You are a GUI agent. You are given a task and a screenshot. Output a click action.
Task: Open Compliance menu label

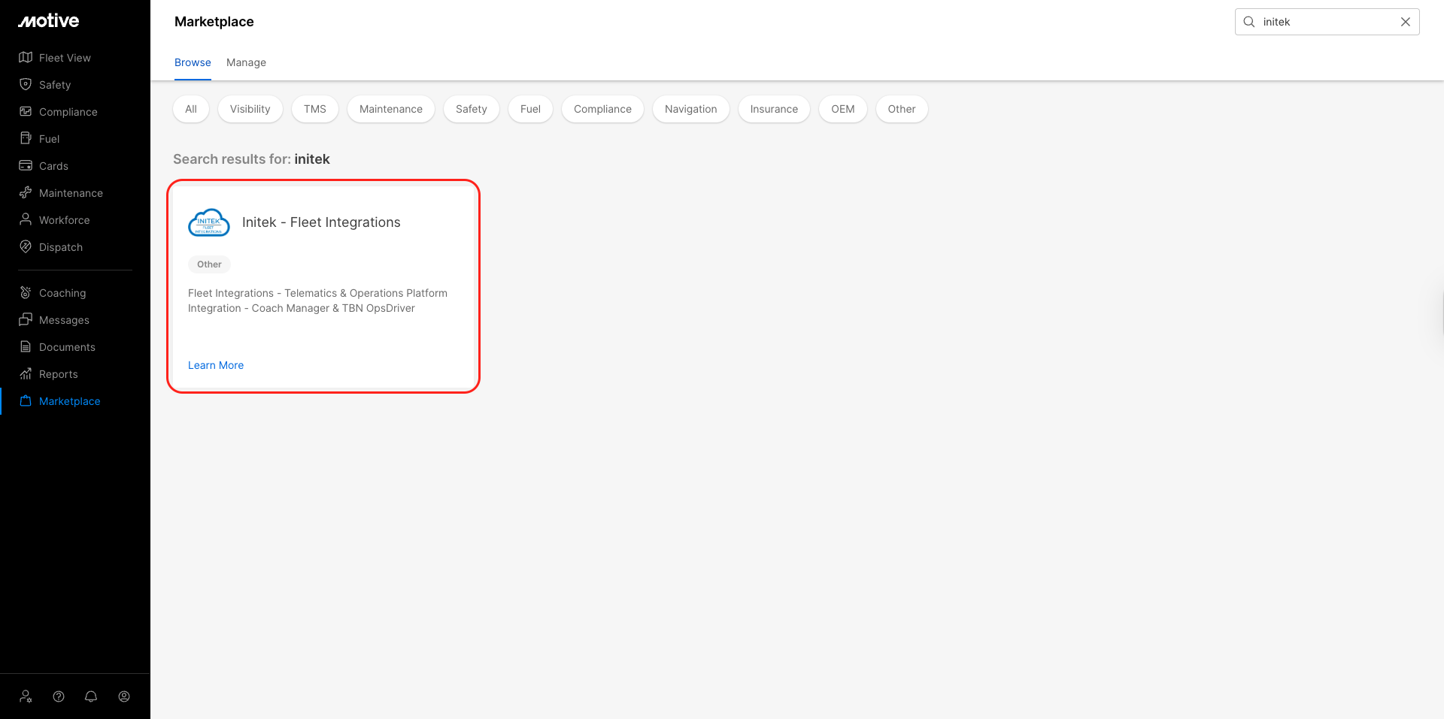coord(68,112)
